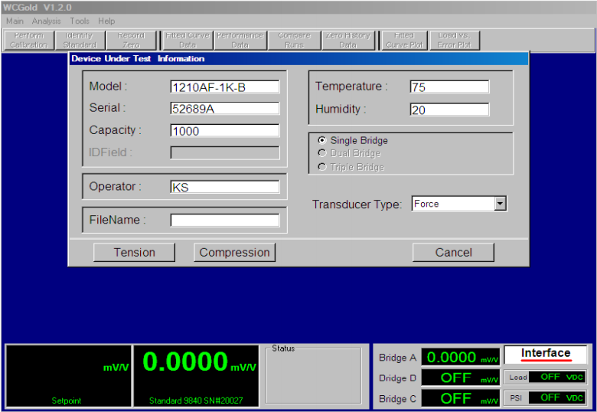Click the Record Zero toolbar button

[131, 41]
